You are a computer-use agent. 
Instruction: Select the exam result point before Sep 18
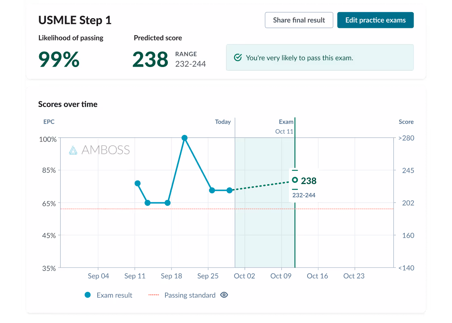pos(167,203)
